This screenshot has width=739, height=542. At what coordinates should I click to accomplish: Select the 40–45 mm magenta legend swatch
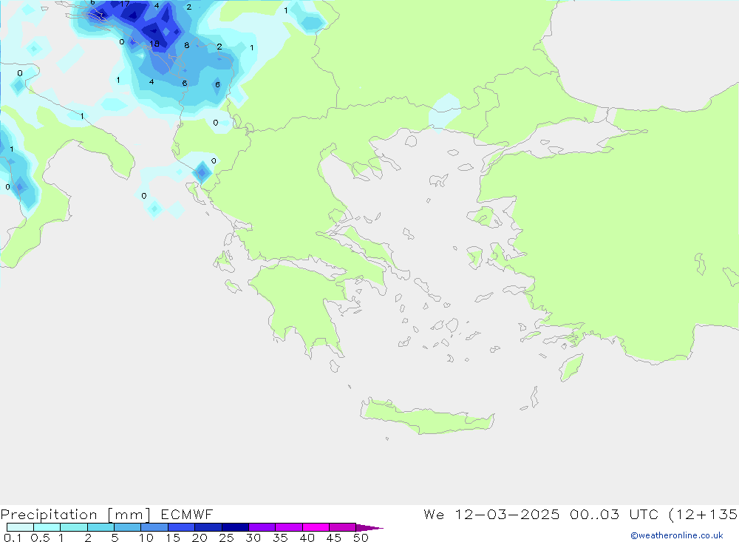[x=316, y=527]
